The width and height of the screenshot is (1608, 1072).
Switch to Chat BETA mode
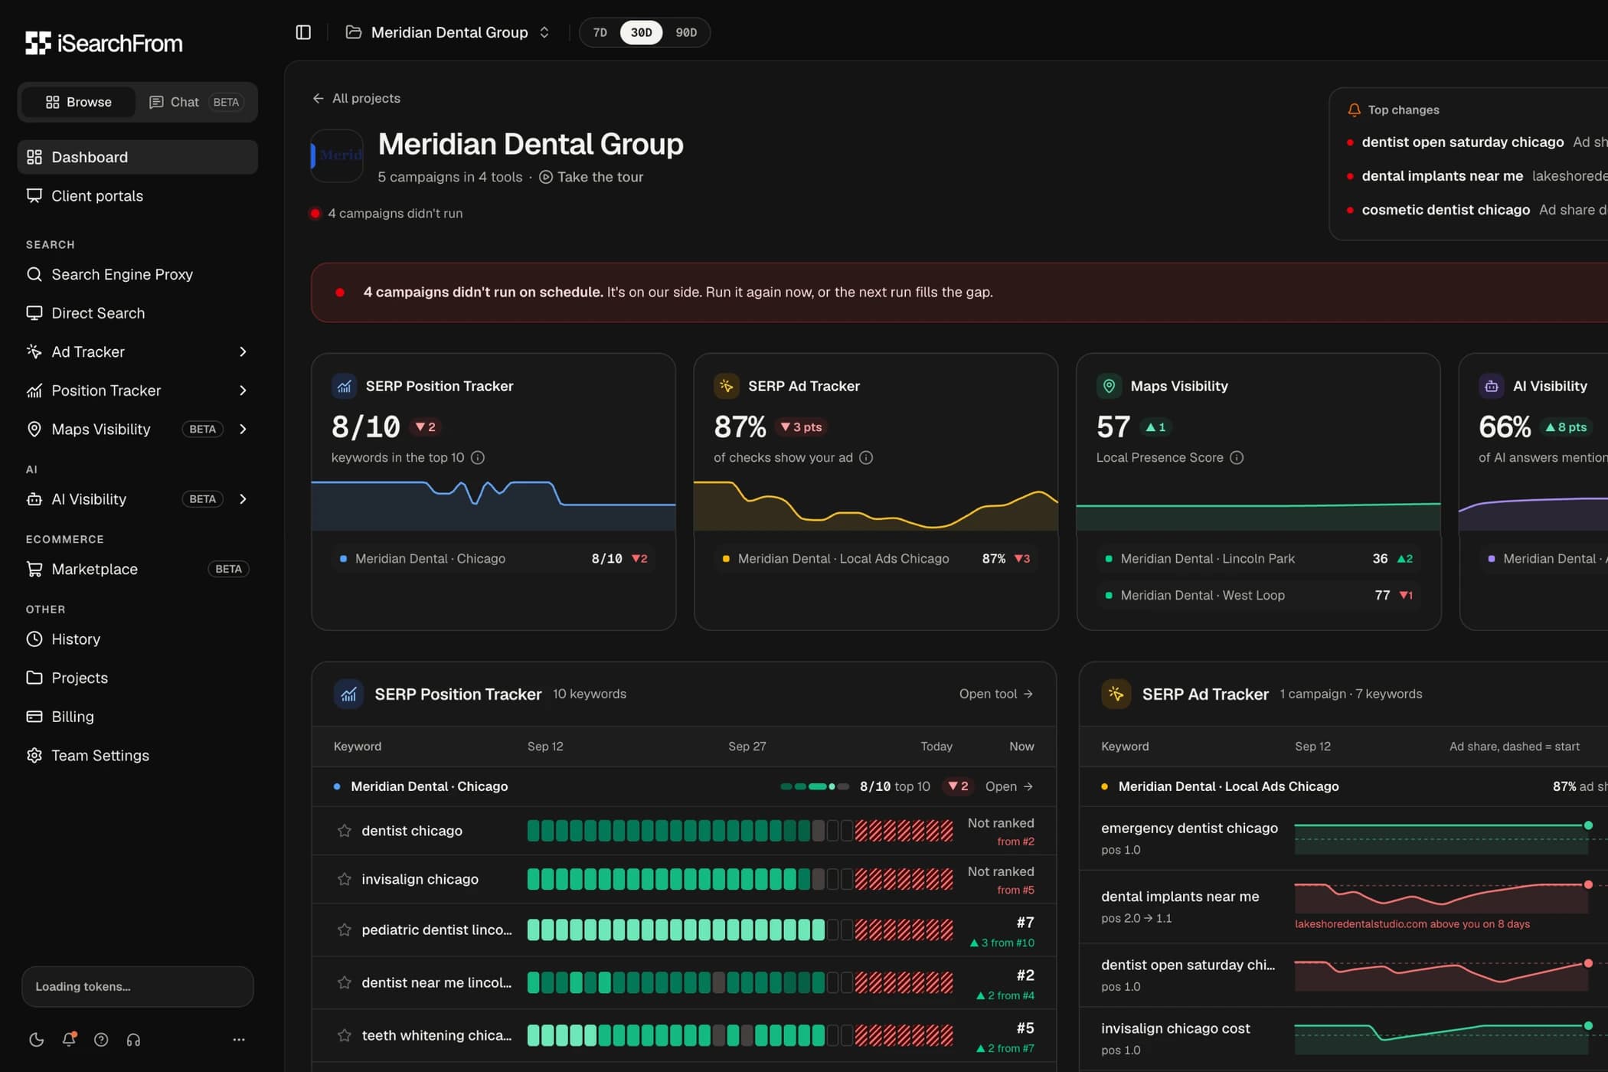point(196,102)
